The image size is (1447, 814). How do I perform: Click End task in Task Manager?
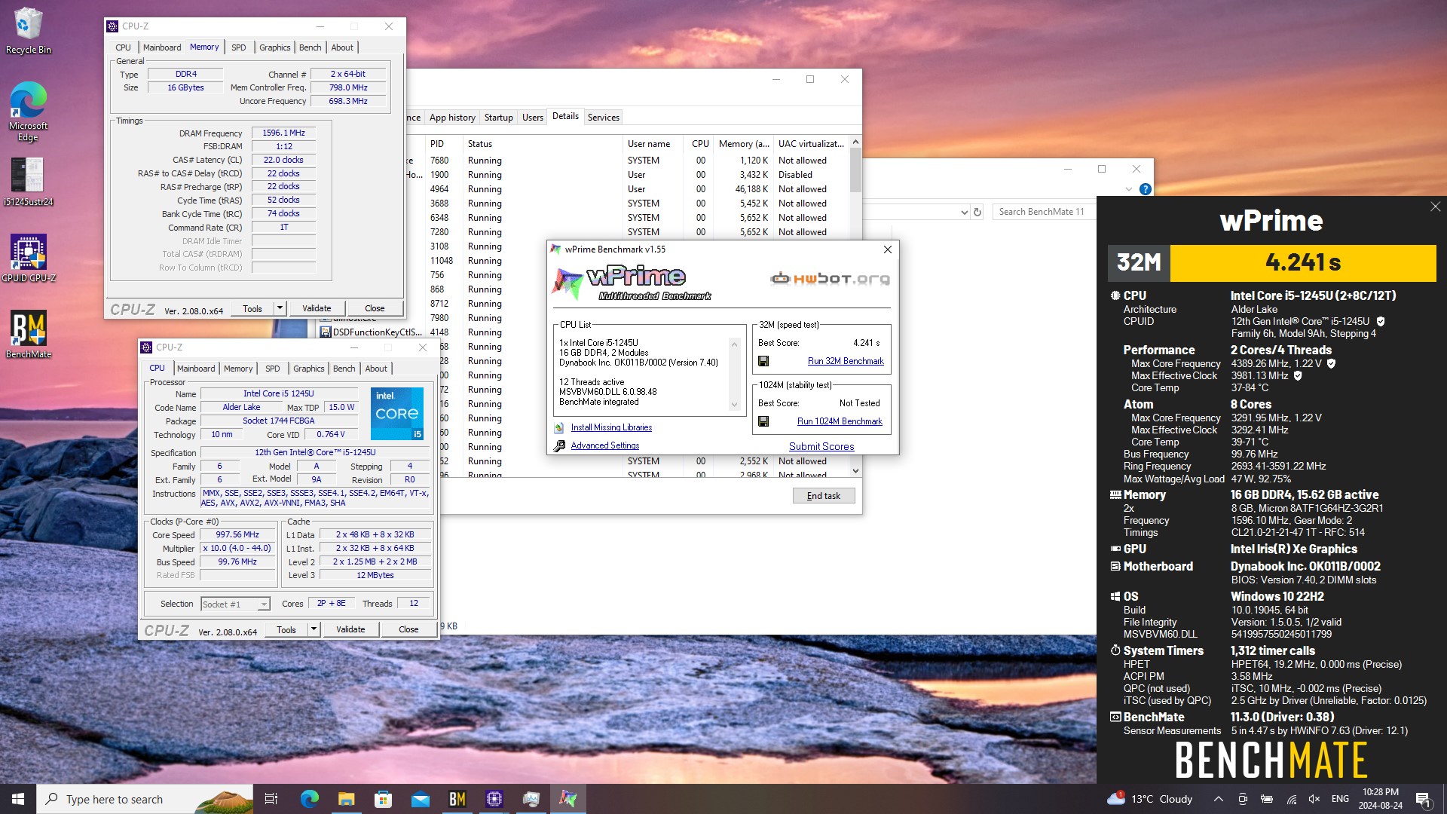coord(824,496)
